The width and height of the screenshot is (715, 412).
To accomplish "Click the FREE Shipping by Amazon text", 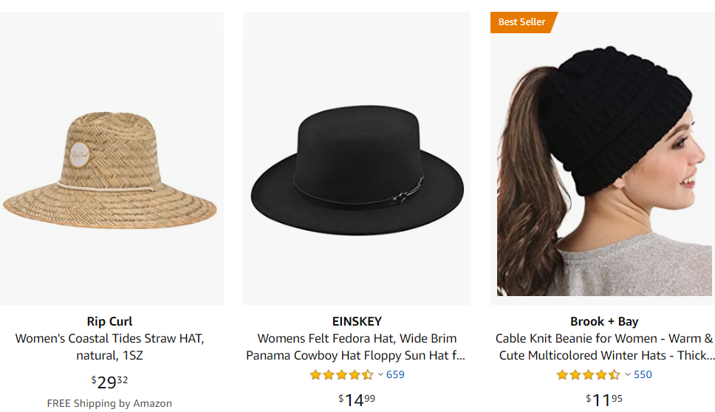I will point(110,403).
